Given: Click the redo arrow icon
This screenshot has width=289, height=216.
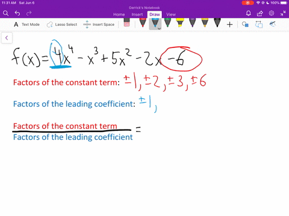Looking at the screenshot, I should pyautogui.click(x=29, y=13).
